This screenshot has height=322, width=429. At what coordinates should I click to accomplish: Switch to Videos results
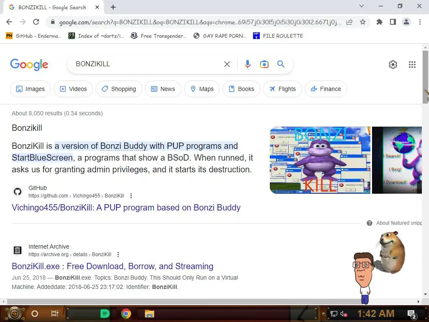pyautogui.click(x=73, y=89)
